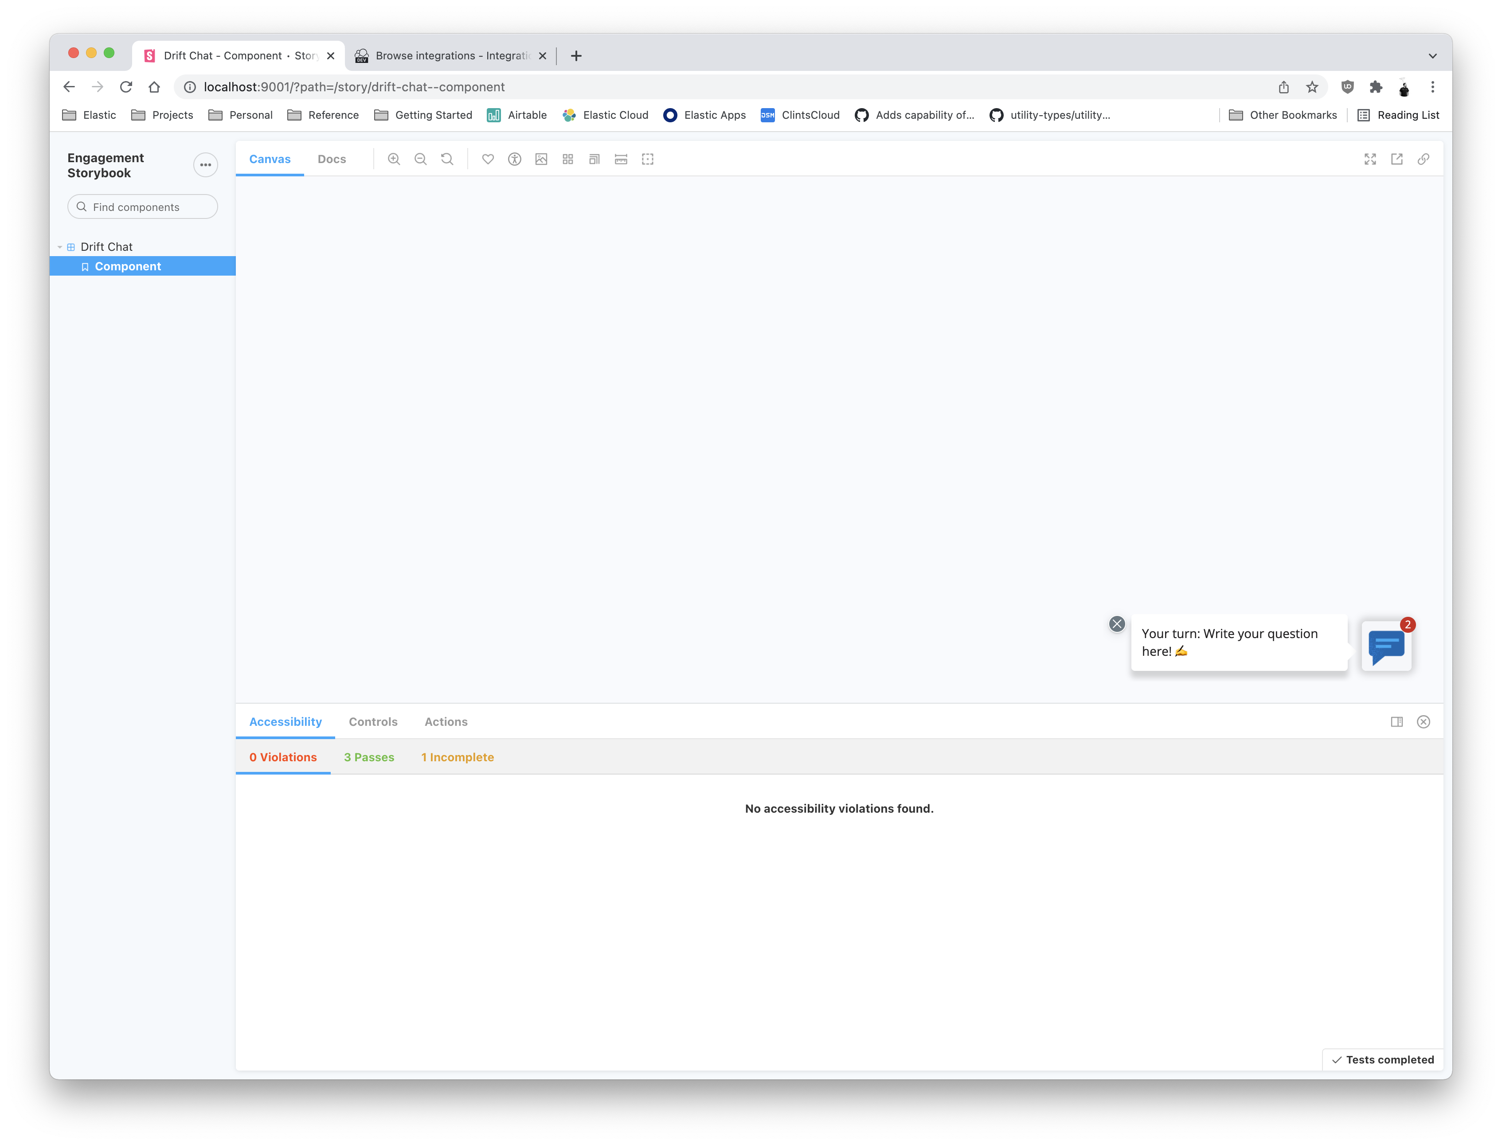Switch to the Controls panel tab

coord(373,722)
